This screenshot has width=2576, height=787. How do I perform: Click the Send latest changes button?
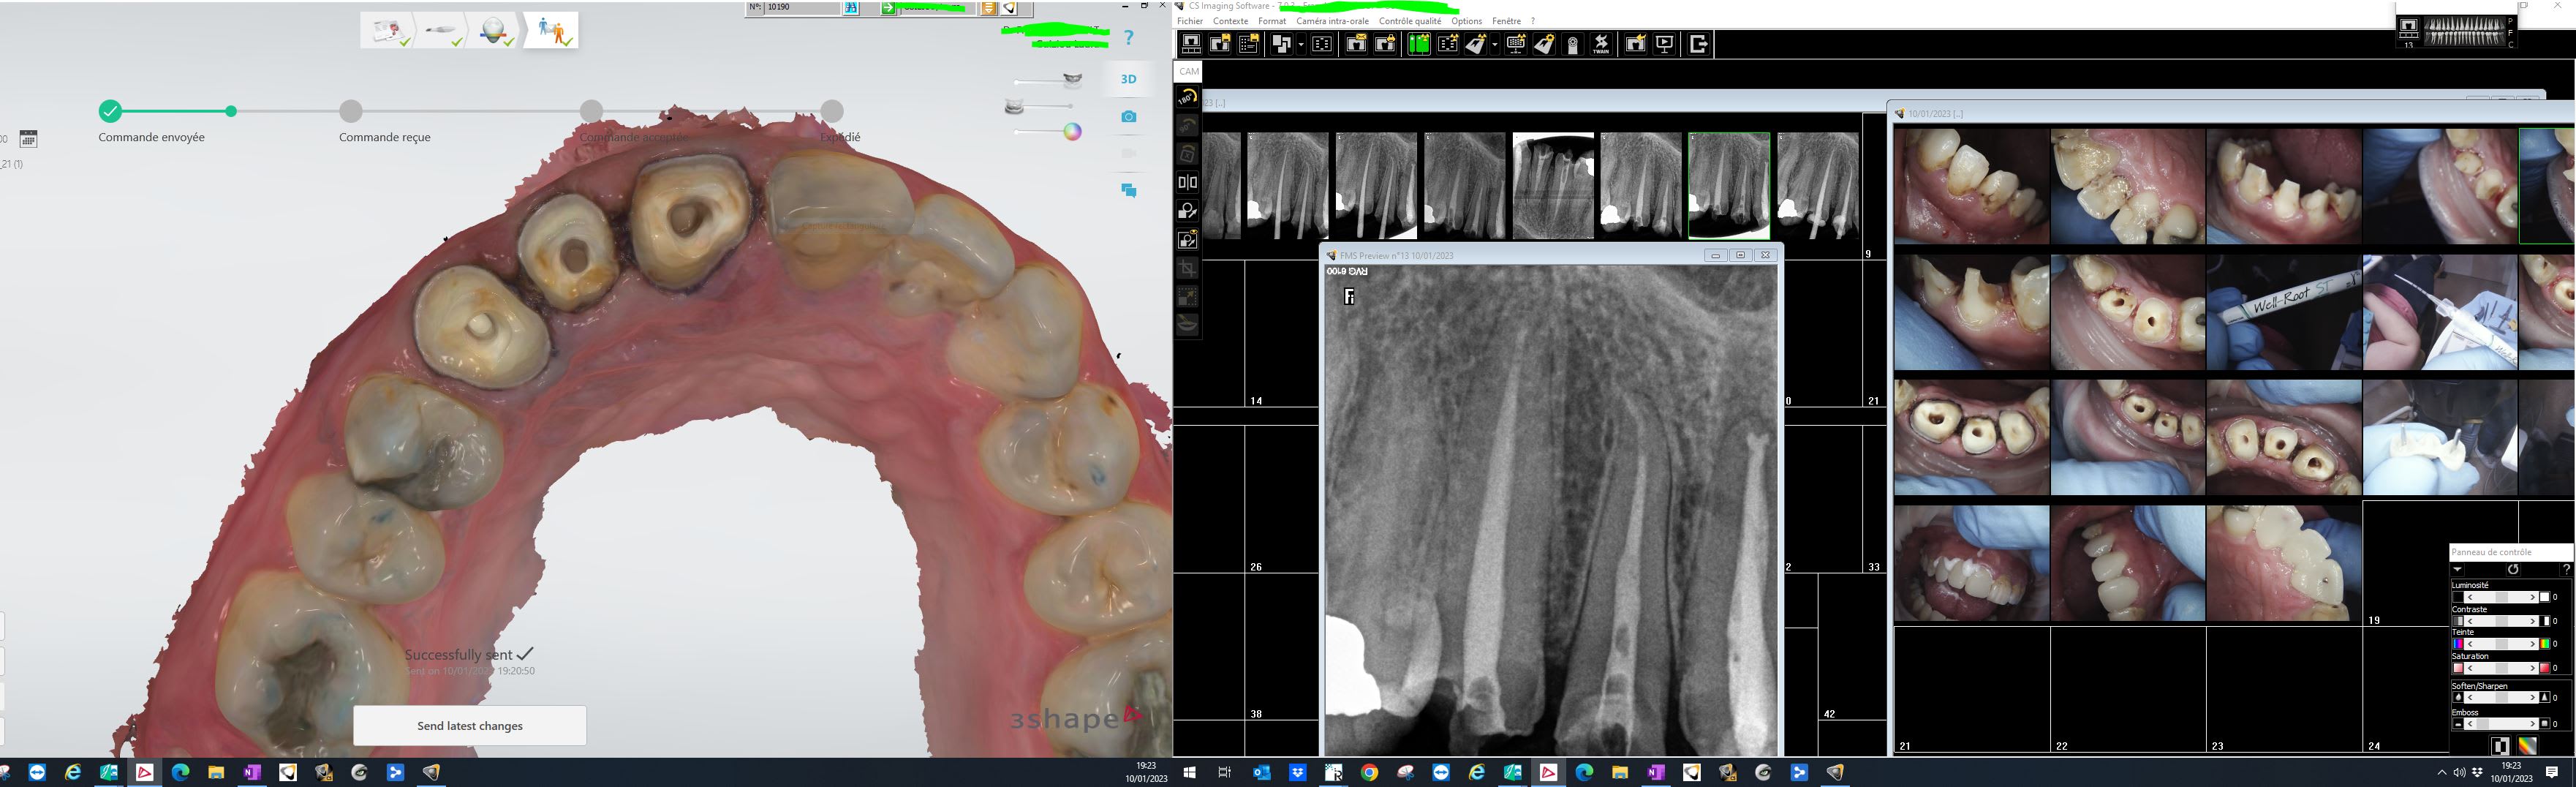click(469, 726)
